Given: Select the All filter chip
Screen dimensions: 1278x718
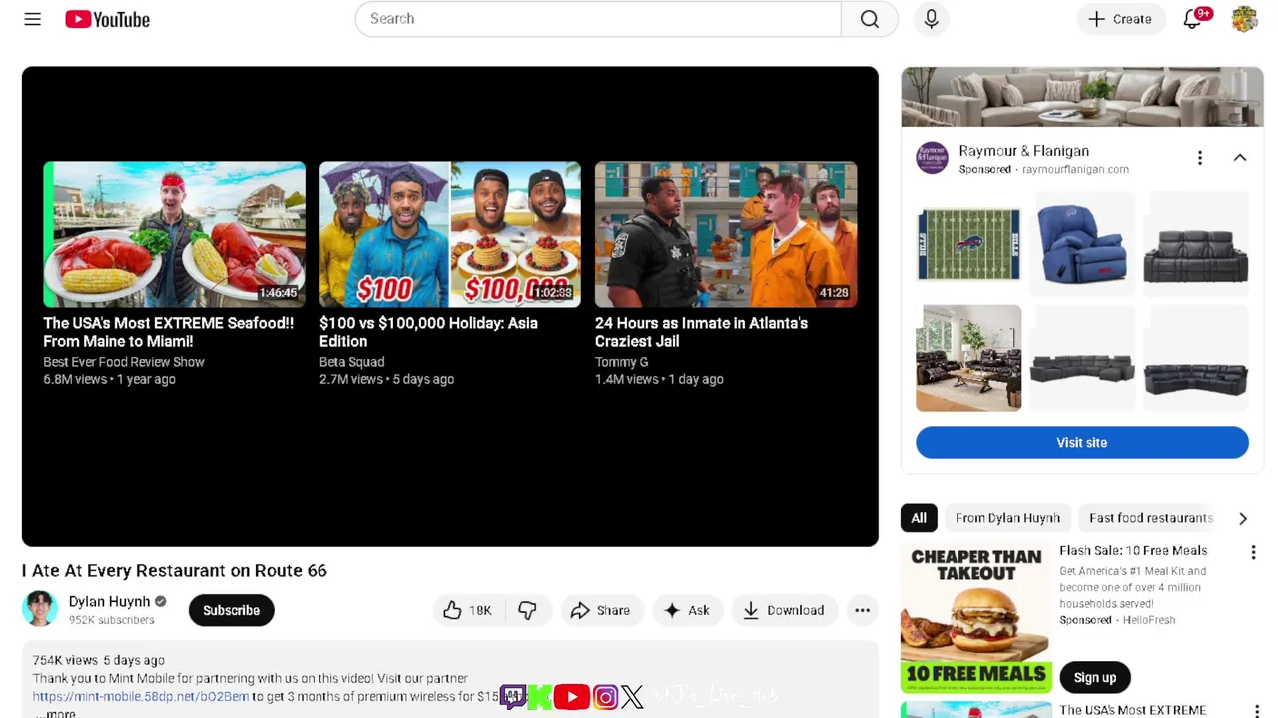Looking at the screenshot, I should [x=919, y=518].
